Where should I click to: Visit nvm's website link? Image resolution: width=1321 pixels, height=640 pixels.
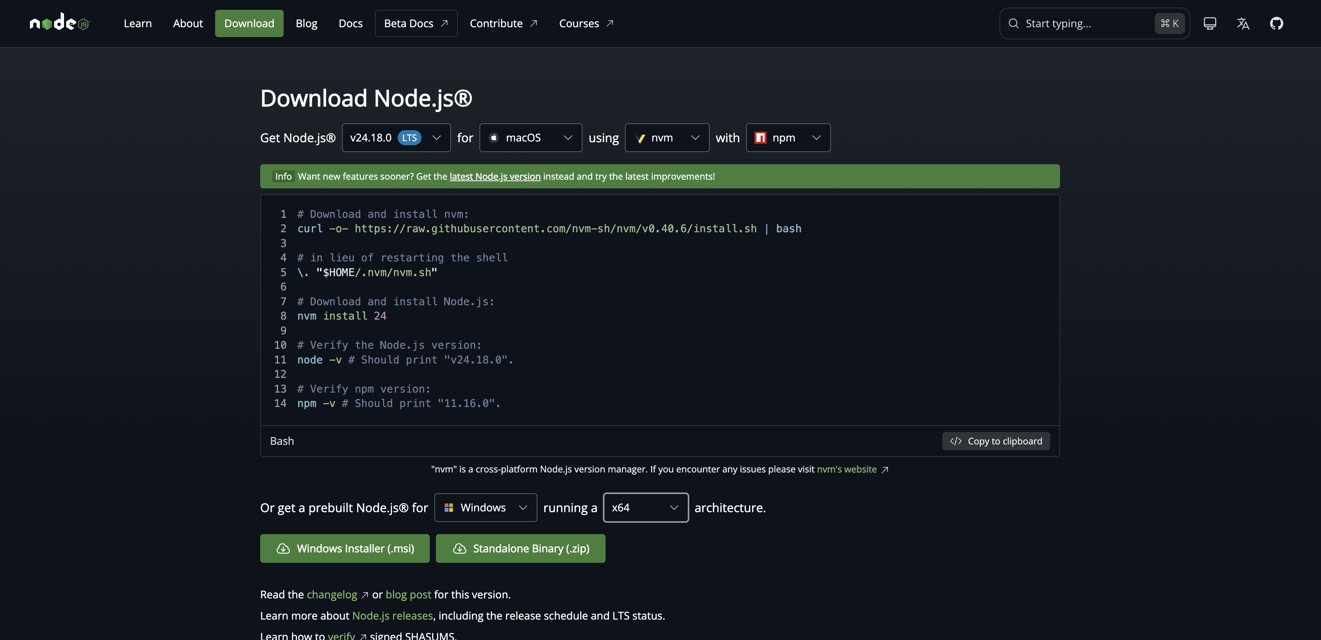(847, 469)
